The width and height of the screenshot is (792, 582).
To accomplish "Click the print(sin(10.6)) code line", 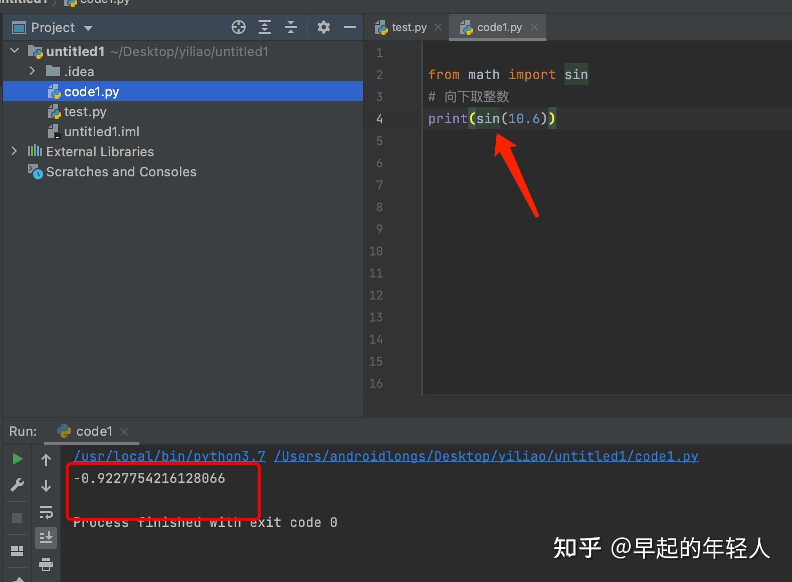I will (492, 119).
